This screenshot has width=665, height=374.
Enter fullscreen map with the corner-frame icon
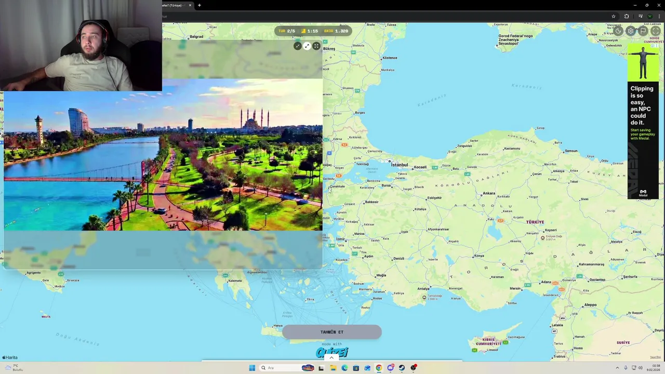(x=656, y=31)
